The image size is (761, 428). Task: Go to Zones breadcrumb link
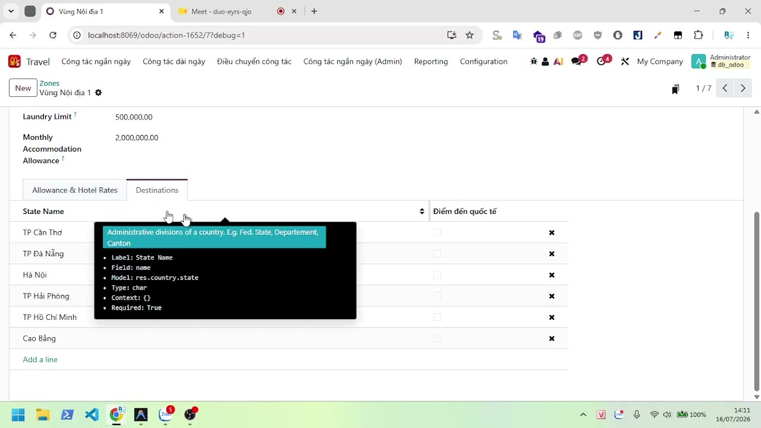click(x=49, y=83)
